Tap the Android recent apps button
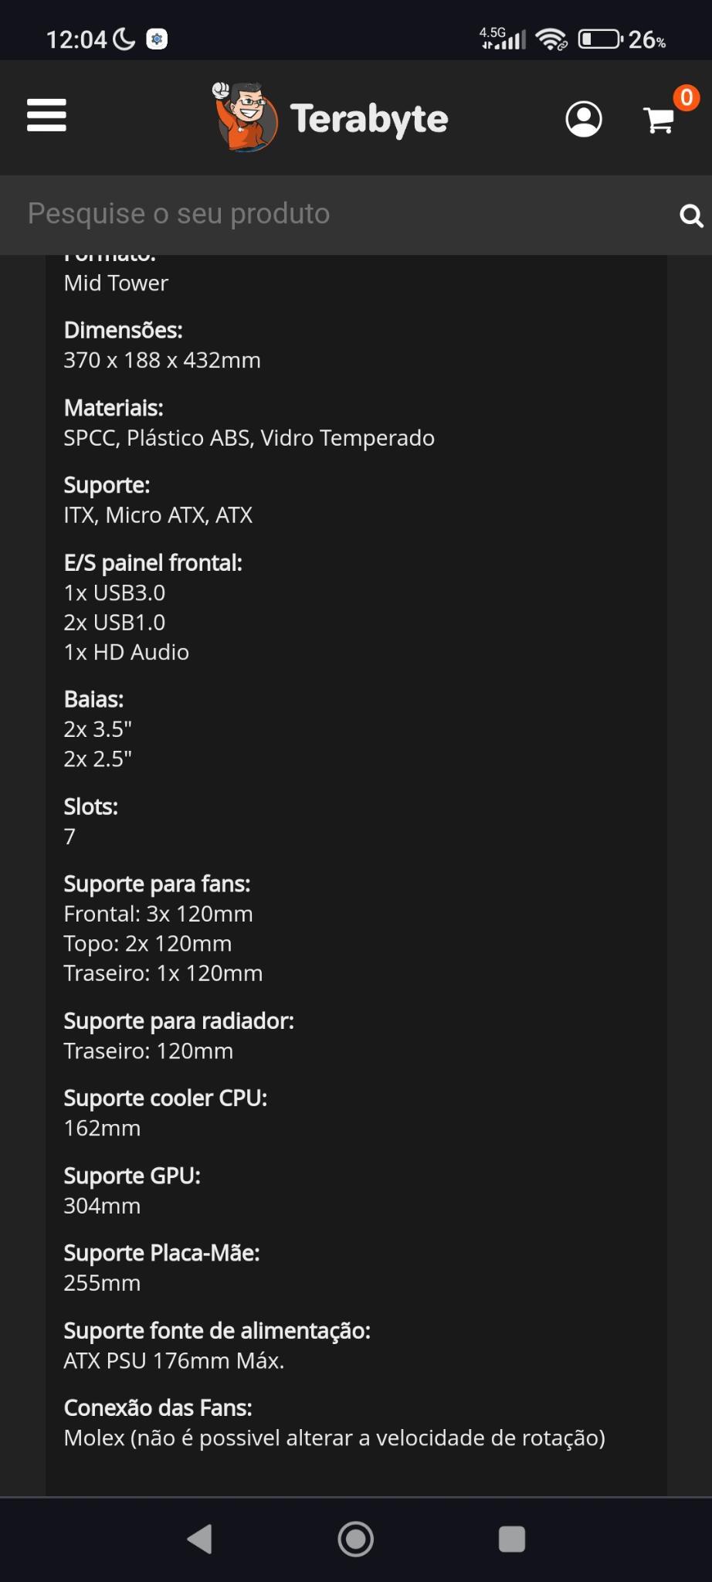 click(x=512, y=1539)
